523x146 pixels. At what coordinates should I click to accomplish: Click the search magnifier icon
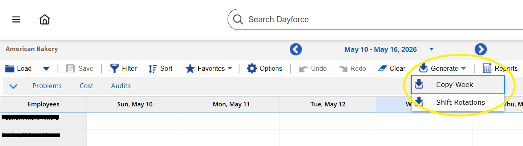[238, 19]
